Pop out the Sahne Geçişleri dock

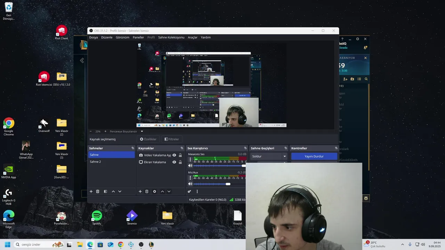pos(286,148)
